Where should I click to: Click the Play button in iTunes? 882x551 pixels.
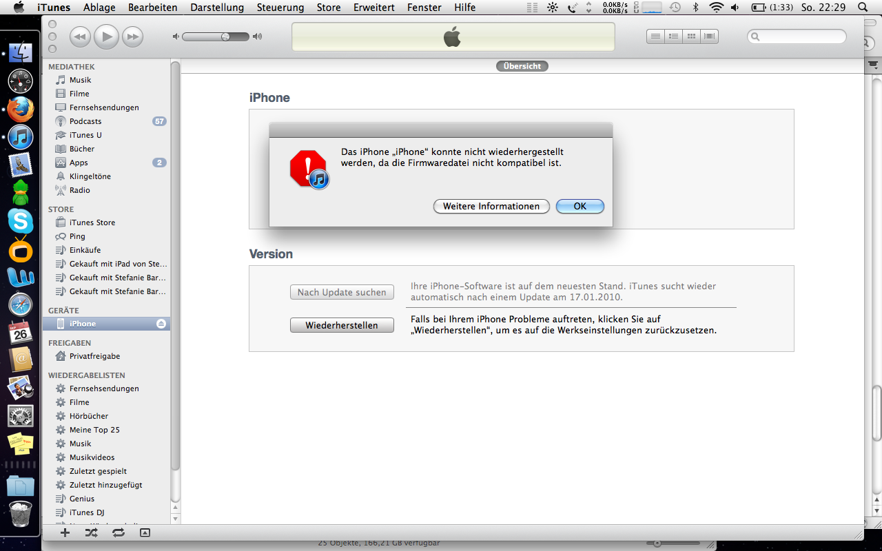tap(106, 37)
